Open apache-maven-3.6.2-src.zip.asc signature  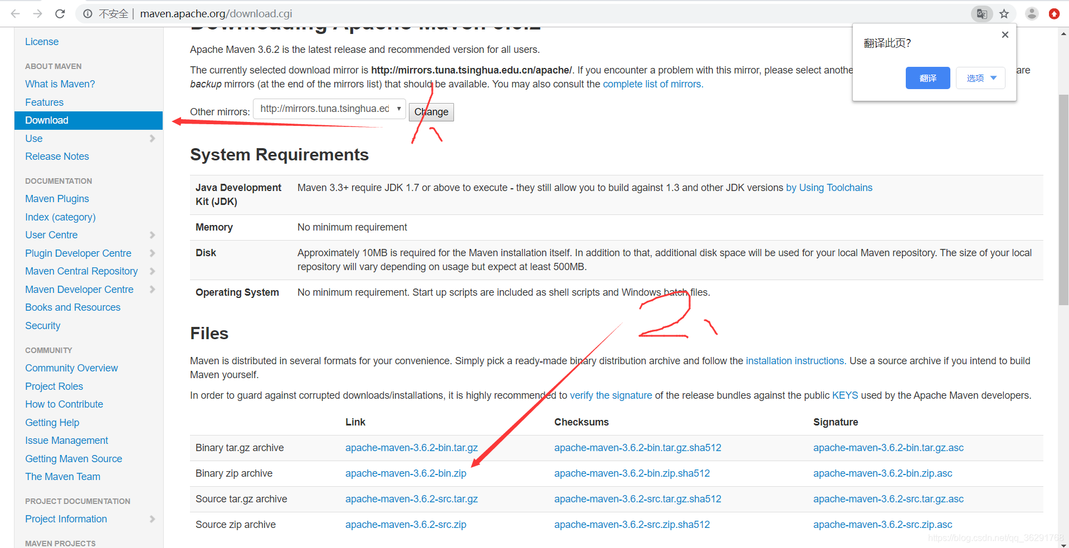883,525
